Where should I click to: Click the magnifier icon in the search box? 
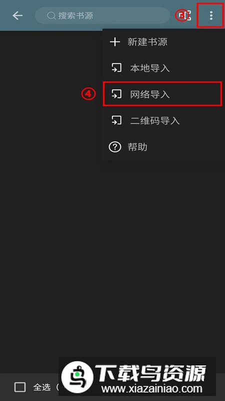(x=51, y=16)
